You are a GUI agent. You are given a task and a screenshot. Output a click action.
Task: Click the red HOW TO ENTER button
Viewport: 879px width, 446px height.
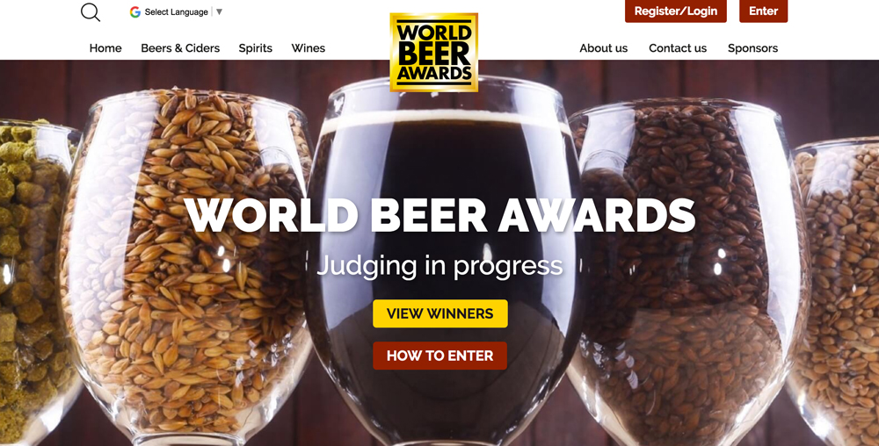click(x=440, y=356)
